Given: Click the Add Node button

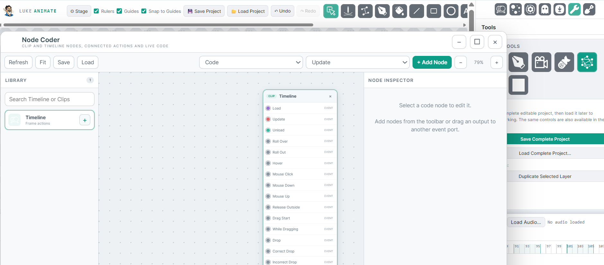Looking at the screenshot, I should pyautogui.click(x=432, y=62).
